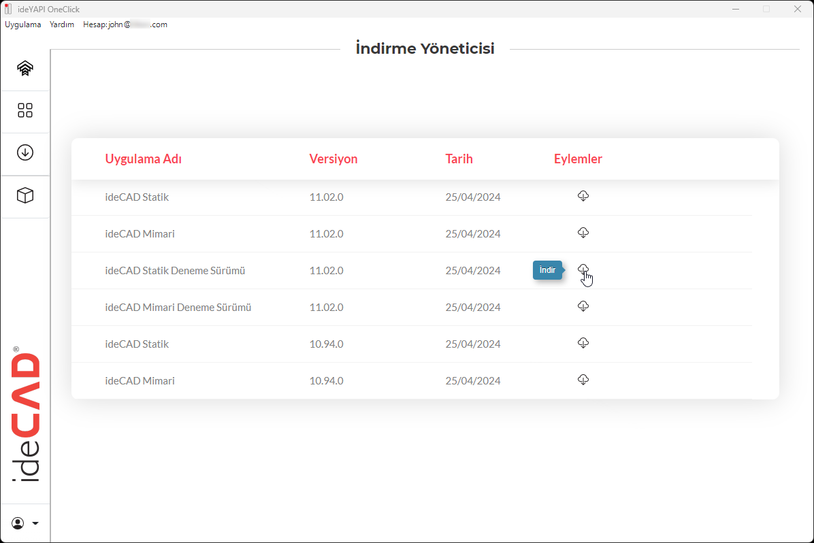Click the Hesap account menu item
Viewport: 814px width, 543px height.
point(125,24)
